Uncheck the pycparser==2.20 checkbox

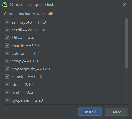[7, 100]
